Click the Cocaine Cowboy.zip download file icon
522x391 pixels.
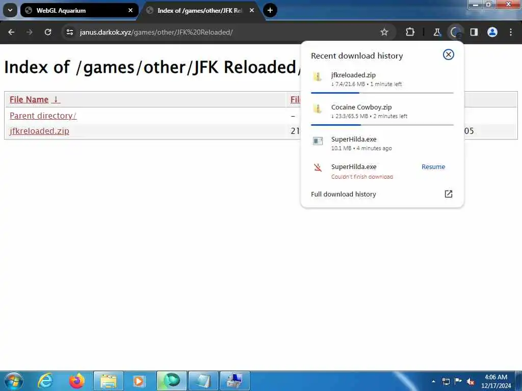coord(318,109)
